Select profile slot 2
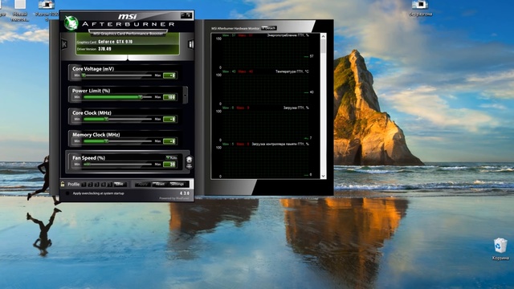Screen dimensions: 514x289 pyautogui.click(x=90, y=185)
